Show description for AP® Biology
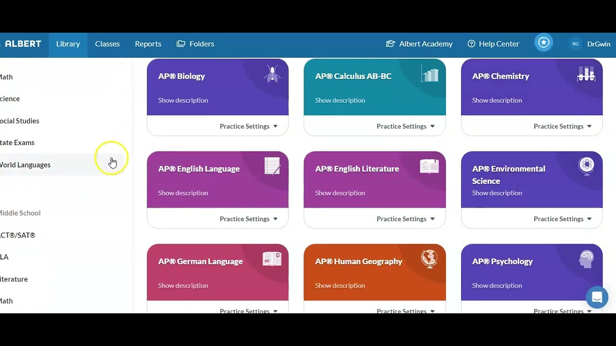 click(x=183, y=100)
